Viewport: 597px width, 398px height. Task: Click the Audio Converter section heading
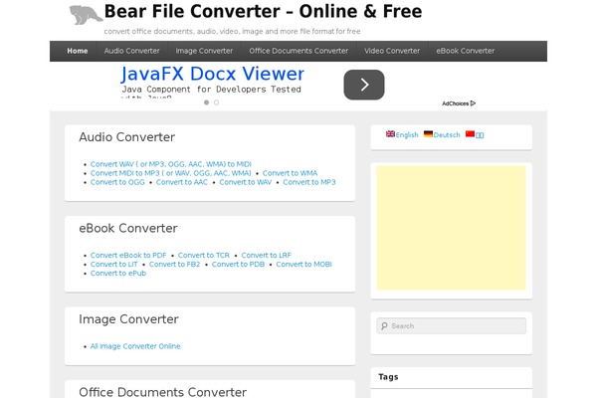pos(126,137)
